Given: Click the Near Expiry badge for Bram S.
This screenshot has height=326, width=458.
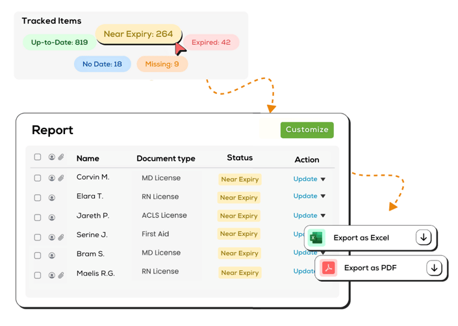Looking at the screenshot, I should pyautogui.click(x=240, y=253).
